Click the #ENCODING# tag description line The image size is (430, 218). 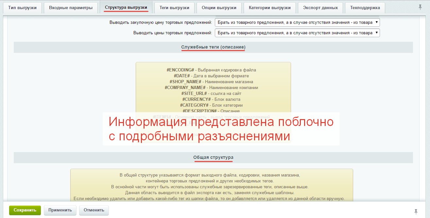[211, 70]
